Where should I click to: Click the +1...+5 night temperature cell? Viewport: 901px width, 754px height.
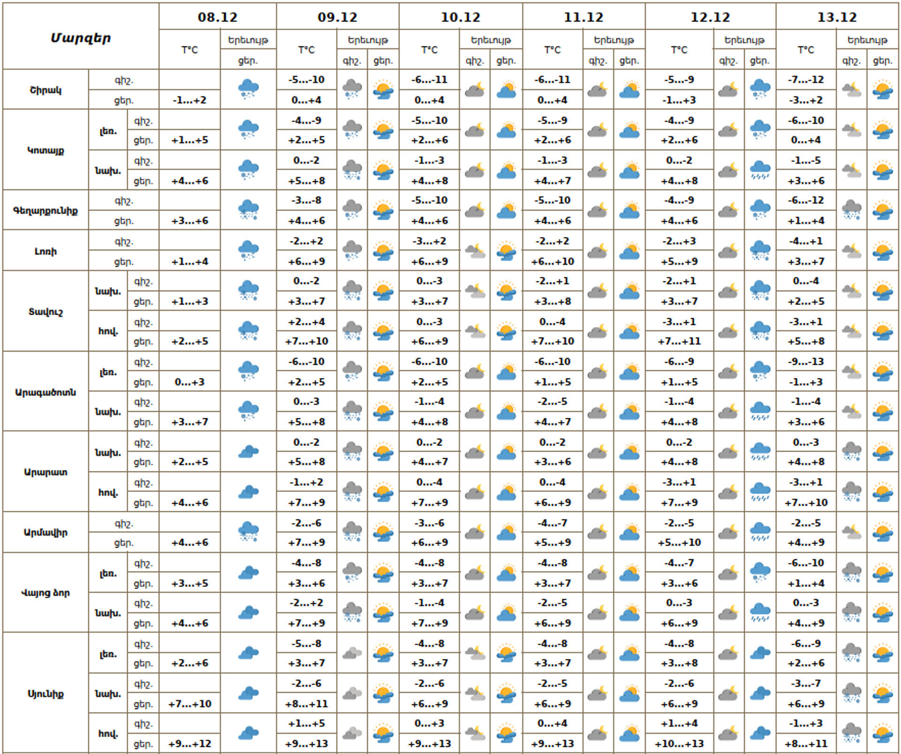(x=306, y=723)
